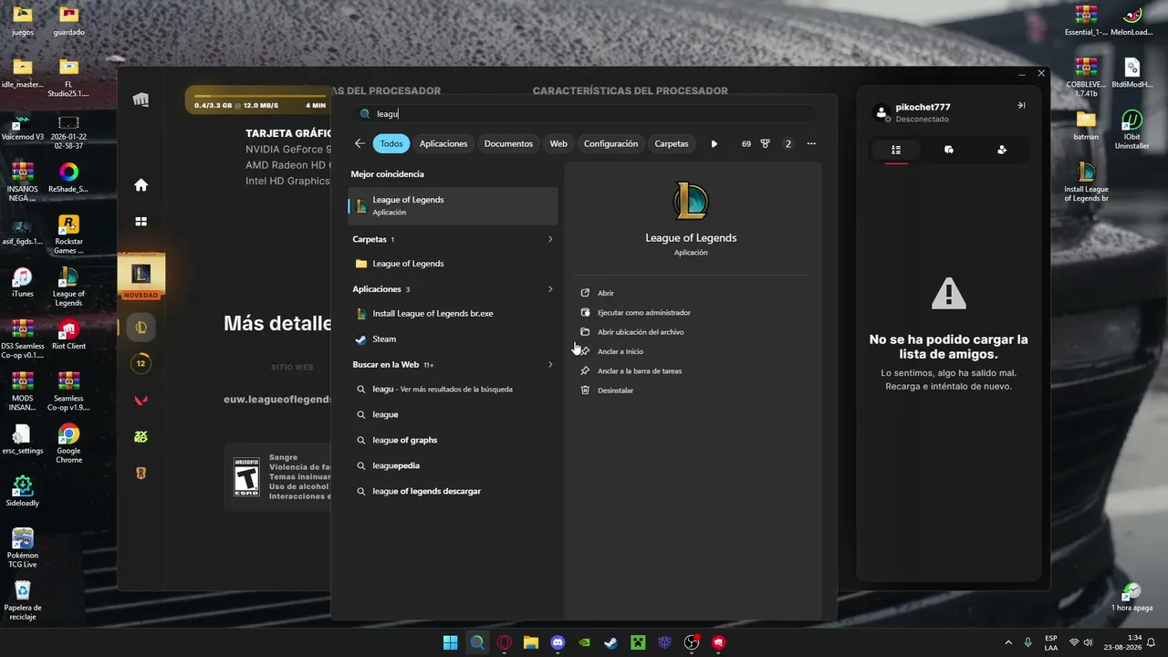Open Riot Client from the taskbar
This screenshot has height=657, width=1168.
(x=719, y=642)
